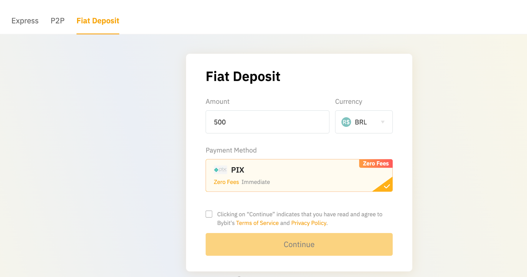
Task: Select the Fiat Deposit tab
Action: click(x=98, y=21)
